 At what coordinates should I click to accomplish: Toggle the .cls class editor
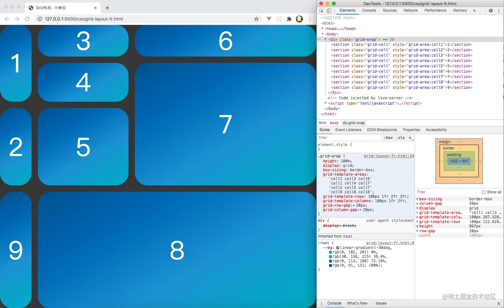[401, 138]
